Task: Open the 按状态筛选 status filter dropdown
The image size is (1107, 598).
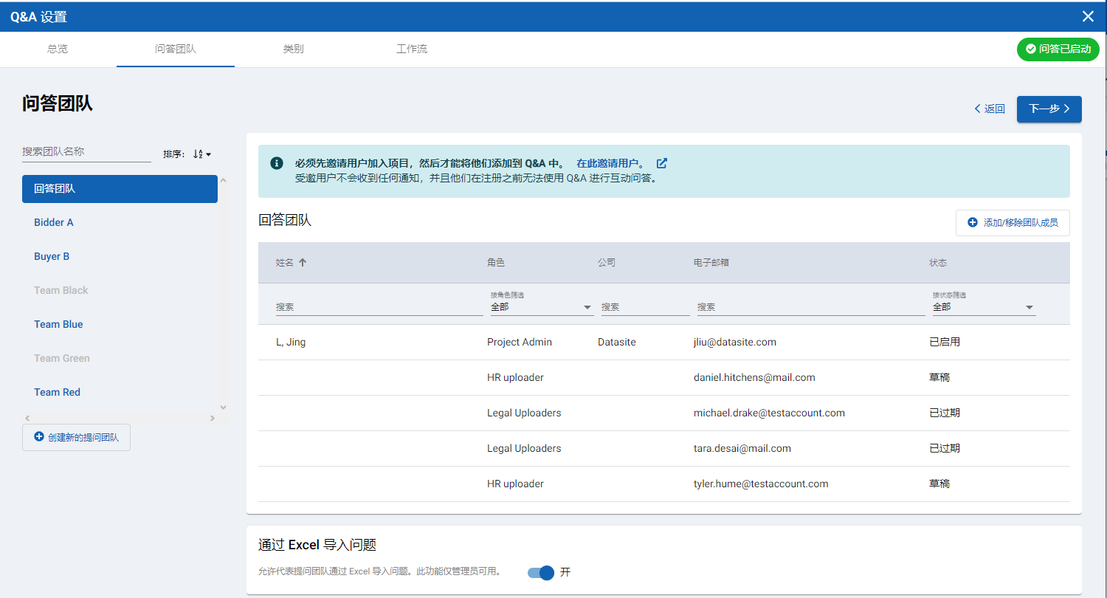Action: (983, 307)
